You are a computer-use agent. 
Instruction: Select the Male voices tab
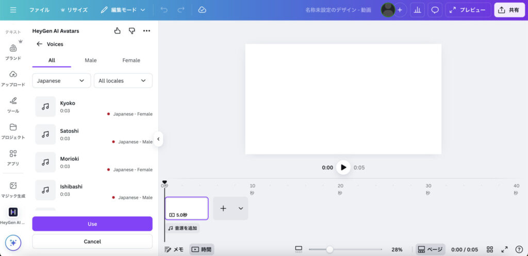(91, 60)
